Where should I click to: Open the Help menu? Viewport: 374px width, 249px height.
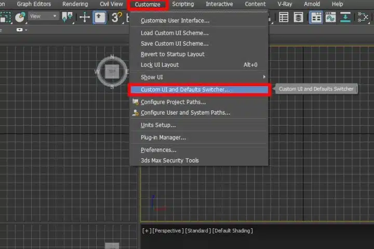tap(337, 4)
